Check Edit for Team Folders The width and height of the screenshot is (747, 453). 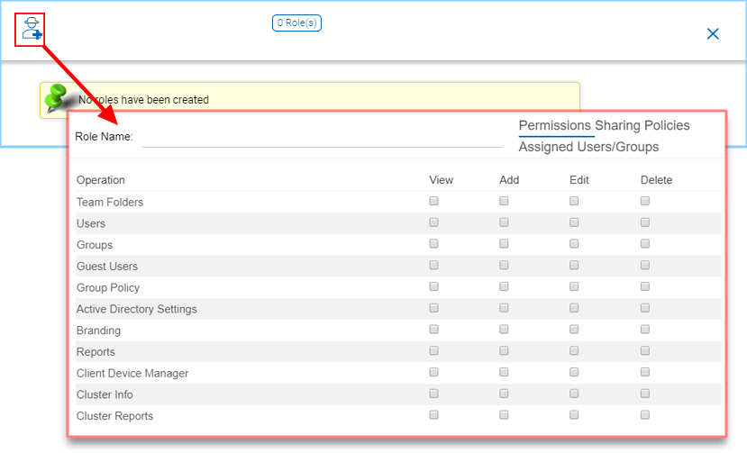pyautogui.click(x=574, y=201)
